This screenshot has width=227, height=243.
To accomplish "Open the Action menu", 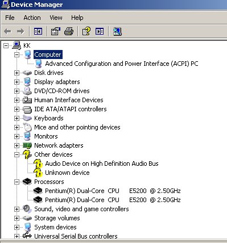I will coord(32,18).
